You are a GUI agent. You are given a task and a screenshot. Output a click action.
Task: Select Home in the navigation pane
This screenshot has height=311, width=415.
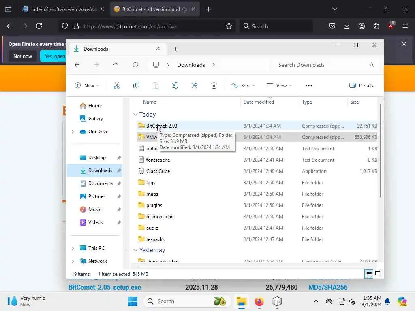[x=95, y=106]
